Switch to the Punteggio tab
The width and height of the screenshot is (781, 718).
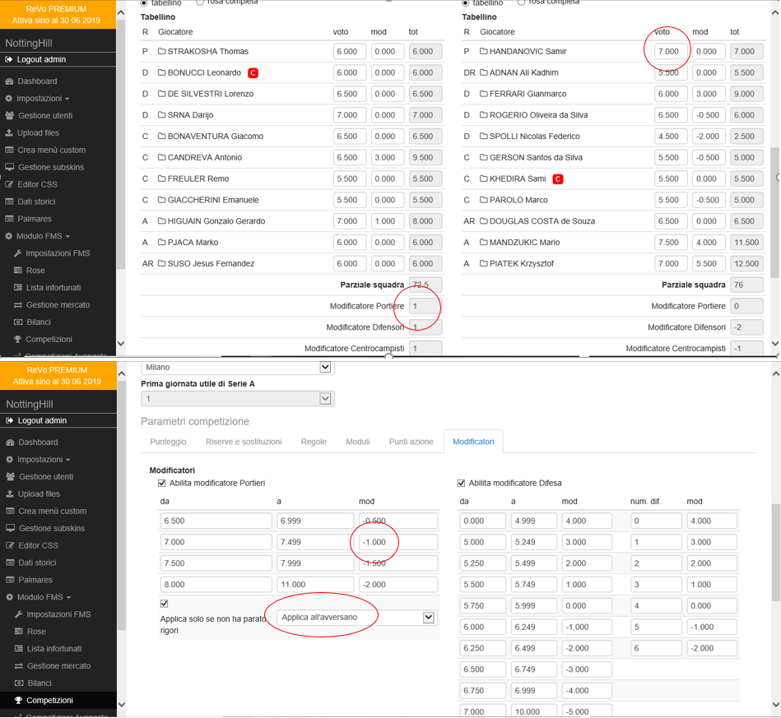(168, 442)
